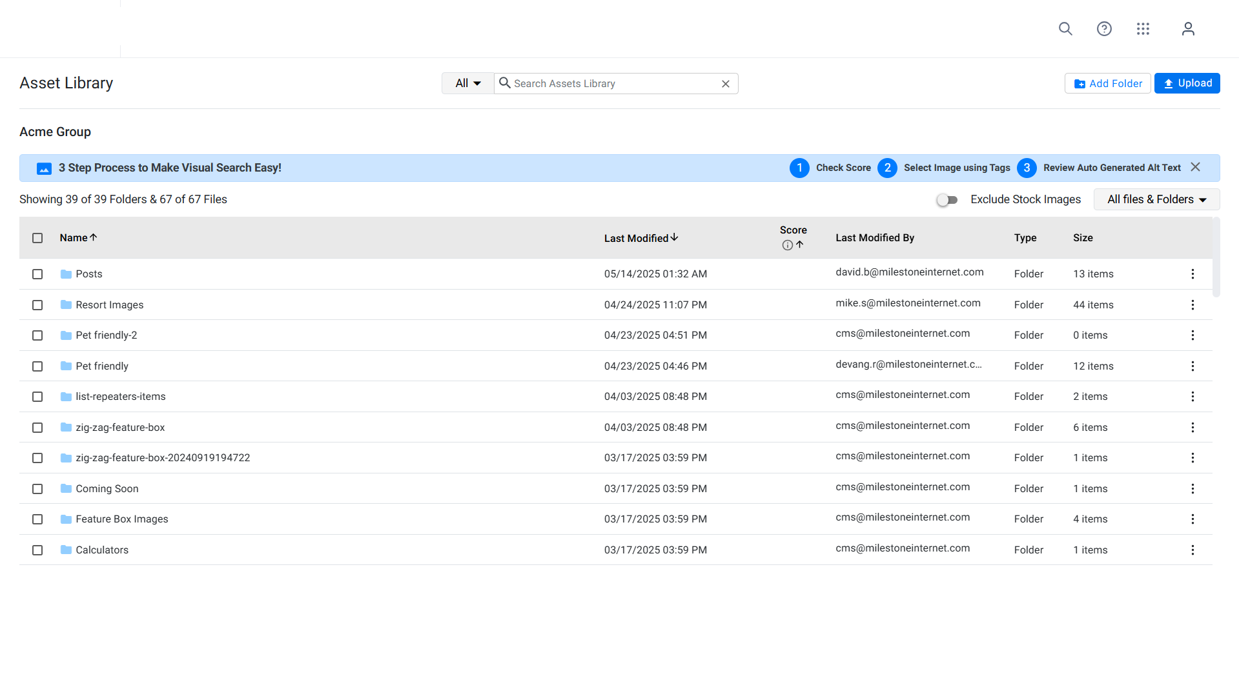The image size is (1239, 696).
Task: Open the Feature Box Images folder
Action: (122, 519)
